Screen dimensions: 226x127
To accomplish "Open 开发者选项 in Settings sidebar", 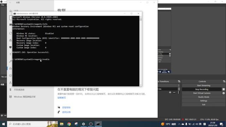I will pos(19,90).
